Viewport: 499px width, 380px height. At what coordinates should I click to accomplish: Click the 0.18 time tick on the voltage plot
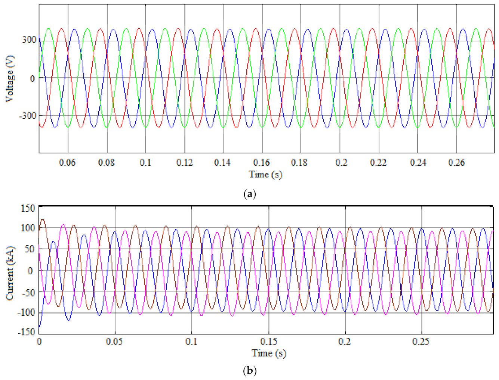tap(299, 162)
